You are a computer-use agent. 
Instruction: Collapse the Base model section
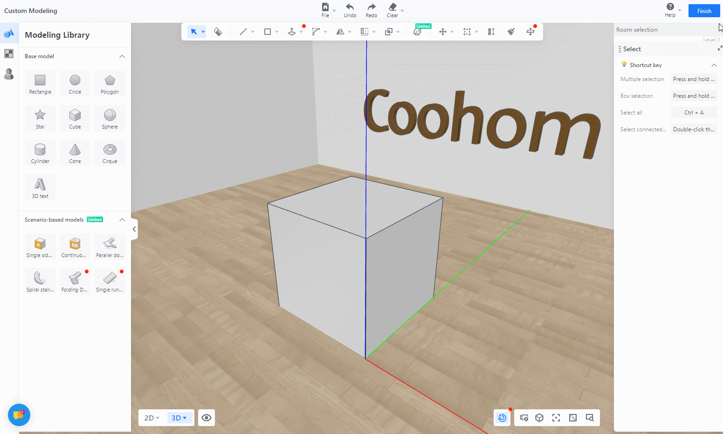point(122,56)
